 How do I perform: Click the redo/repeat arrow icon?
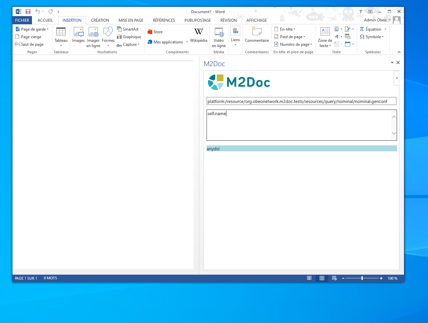tap(50, 12)
